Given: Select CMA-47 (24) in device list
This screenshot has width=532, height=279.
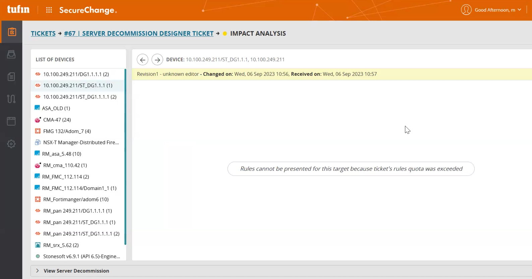Looking at the screenshot, I should (57, 120).
